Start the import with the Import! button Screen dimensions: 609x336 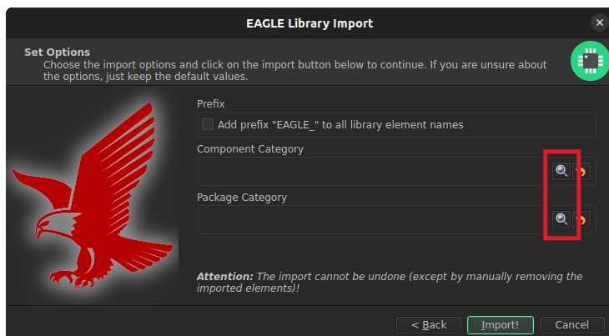coord(501,325)
